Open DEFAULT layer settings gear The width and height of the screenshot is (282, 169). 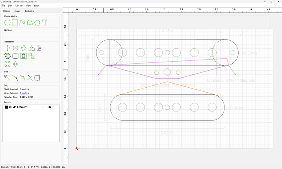click(49, 107)
